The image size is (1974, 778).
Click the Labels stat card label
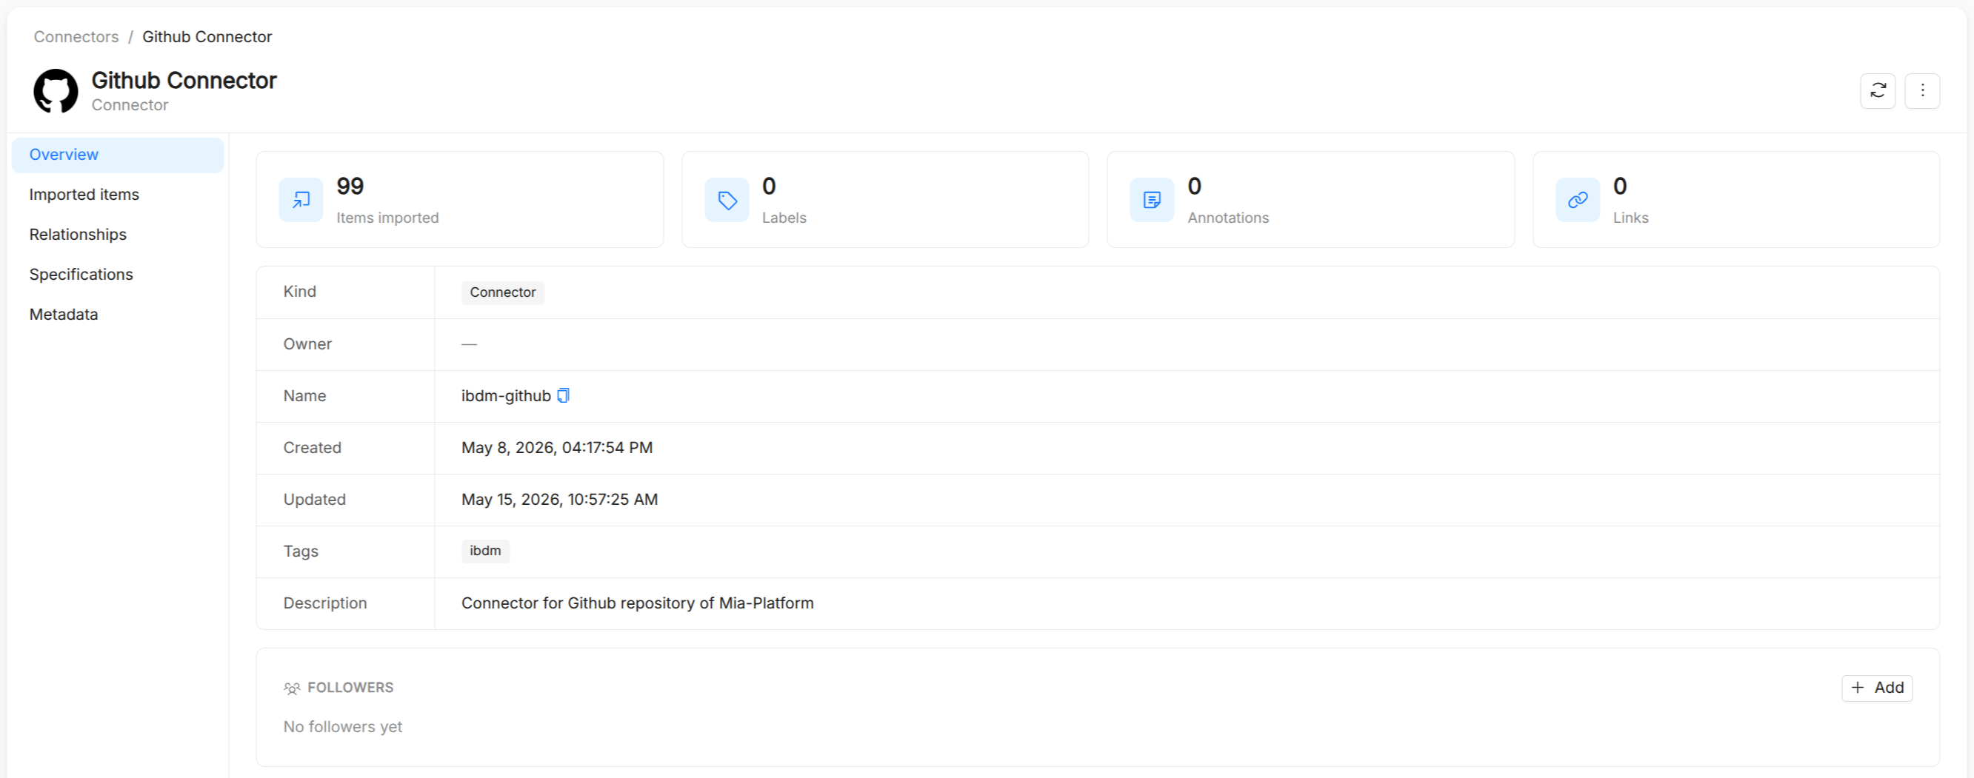(784, 218)
